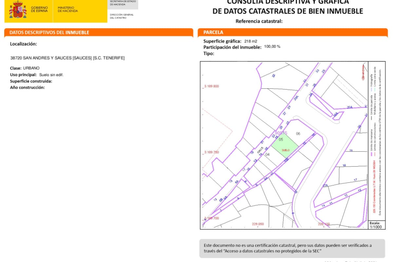
Task: Select the 'DATOS DESCRIPTIVOS DEL INMUEBLE' header
Action: click(x=49, y=33)
